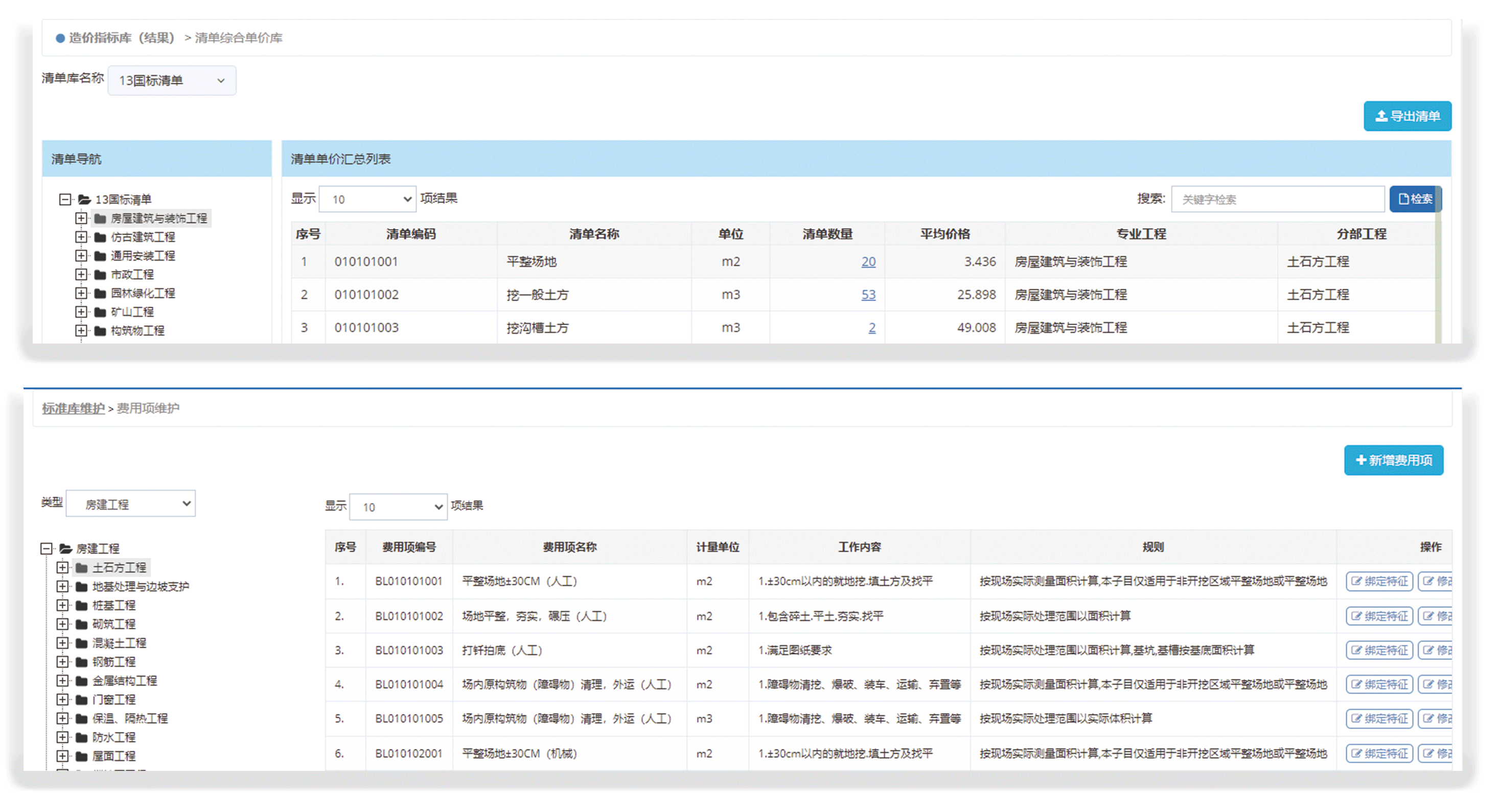The width and height of the screenshot is (1499, 798).
Task: Open the 标准库维护 breadcrumb link
Action: pos(73,408)
